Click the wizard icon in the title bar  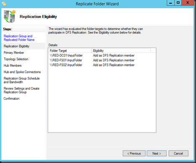coord(4,4)
